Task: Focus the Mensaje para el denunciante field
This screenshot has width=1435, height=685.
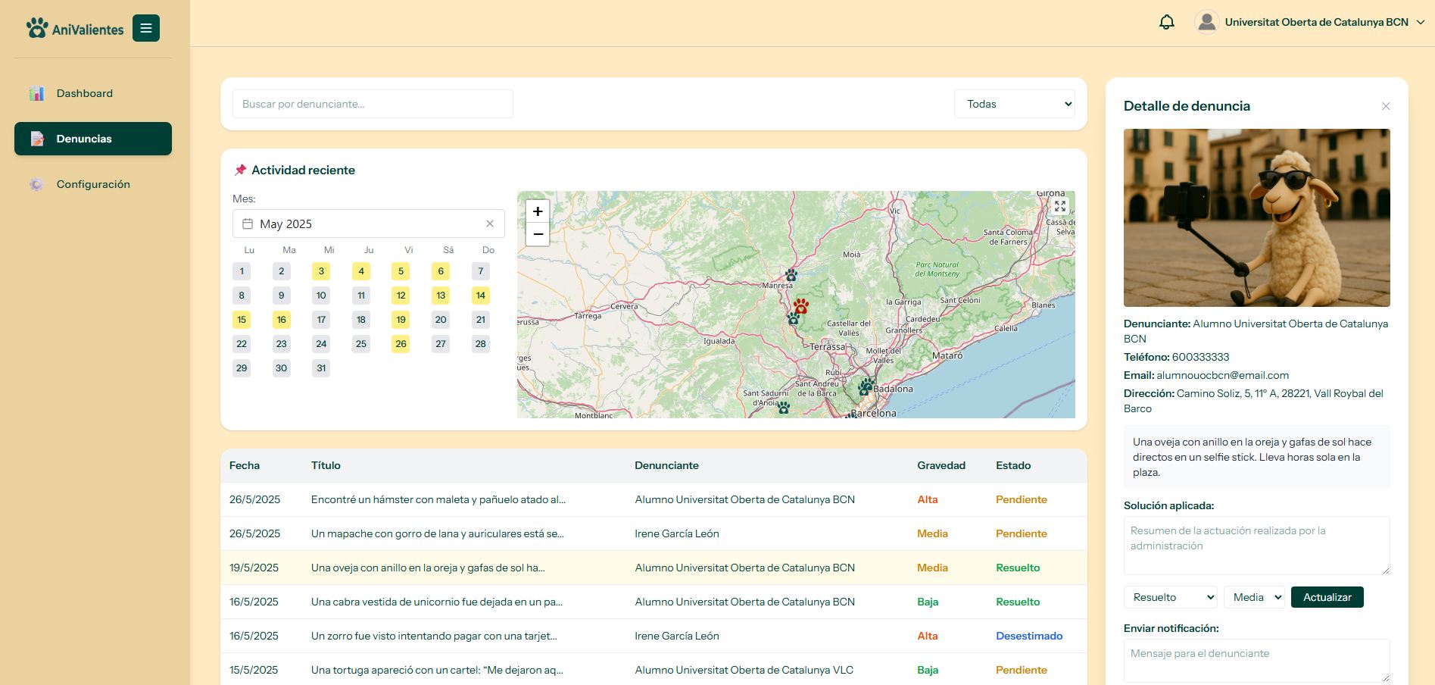Action: [x=1257, y=661]
